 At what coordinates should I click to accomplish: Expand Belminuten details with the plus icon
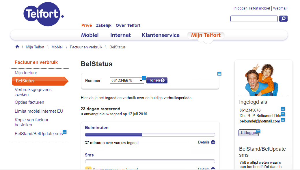point(213,142)
